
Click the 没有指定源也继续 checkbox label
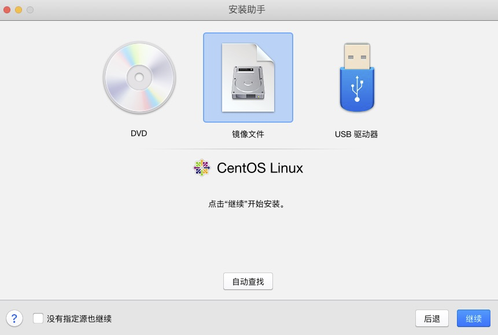79,319
